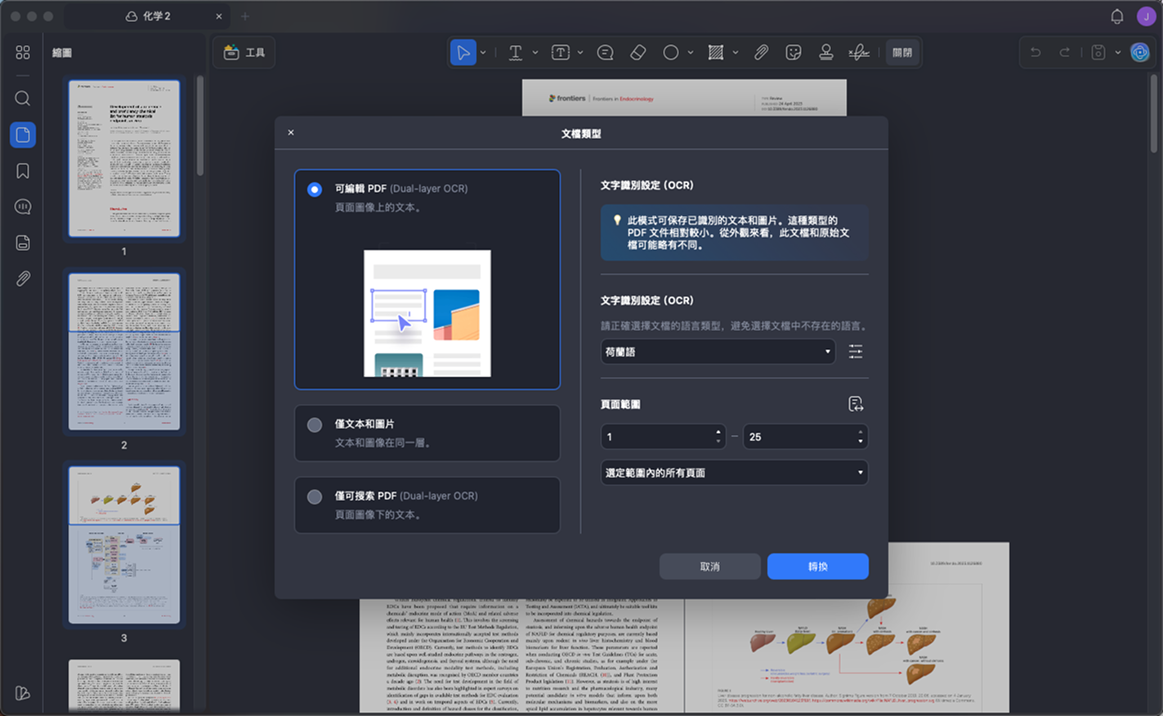The width and height of the screenshot is (1163, 716).
Task: Click the 關閉 button in toolbar
Action: click(x=902, y=52)
